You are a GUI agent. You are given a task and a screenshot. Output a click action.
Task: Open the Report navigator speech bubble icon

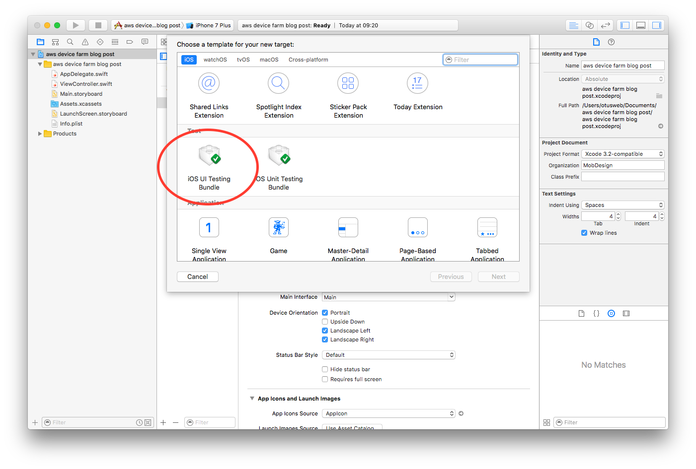145,42
